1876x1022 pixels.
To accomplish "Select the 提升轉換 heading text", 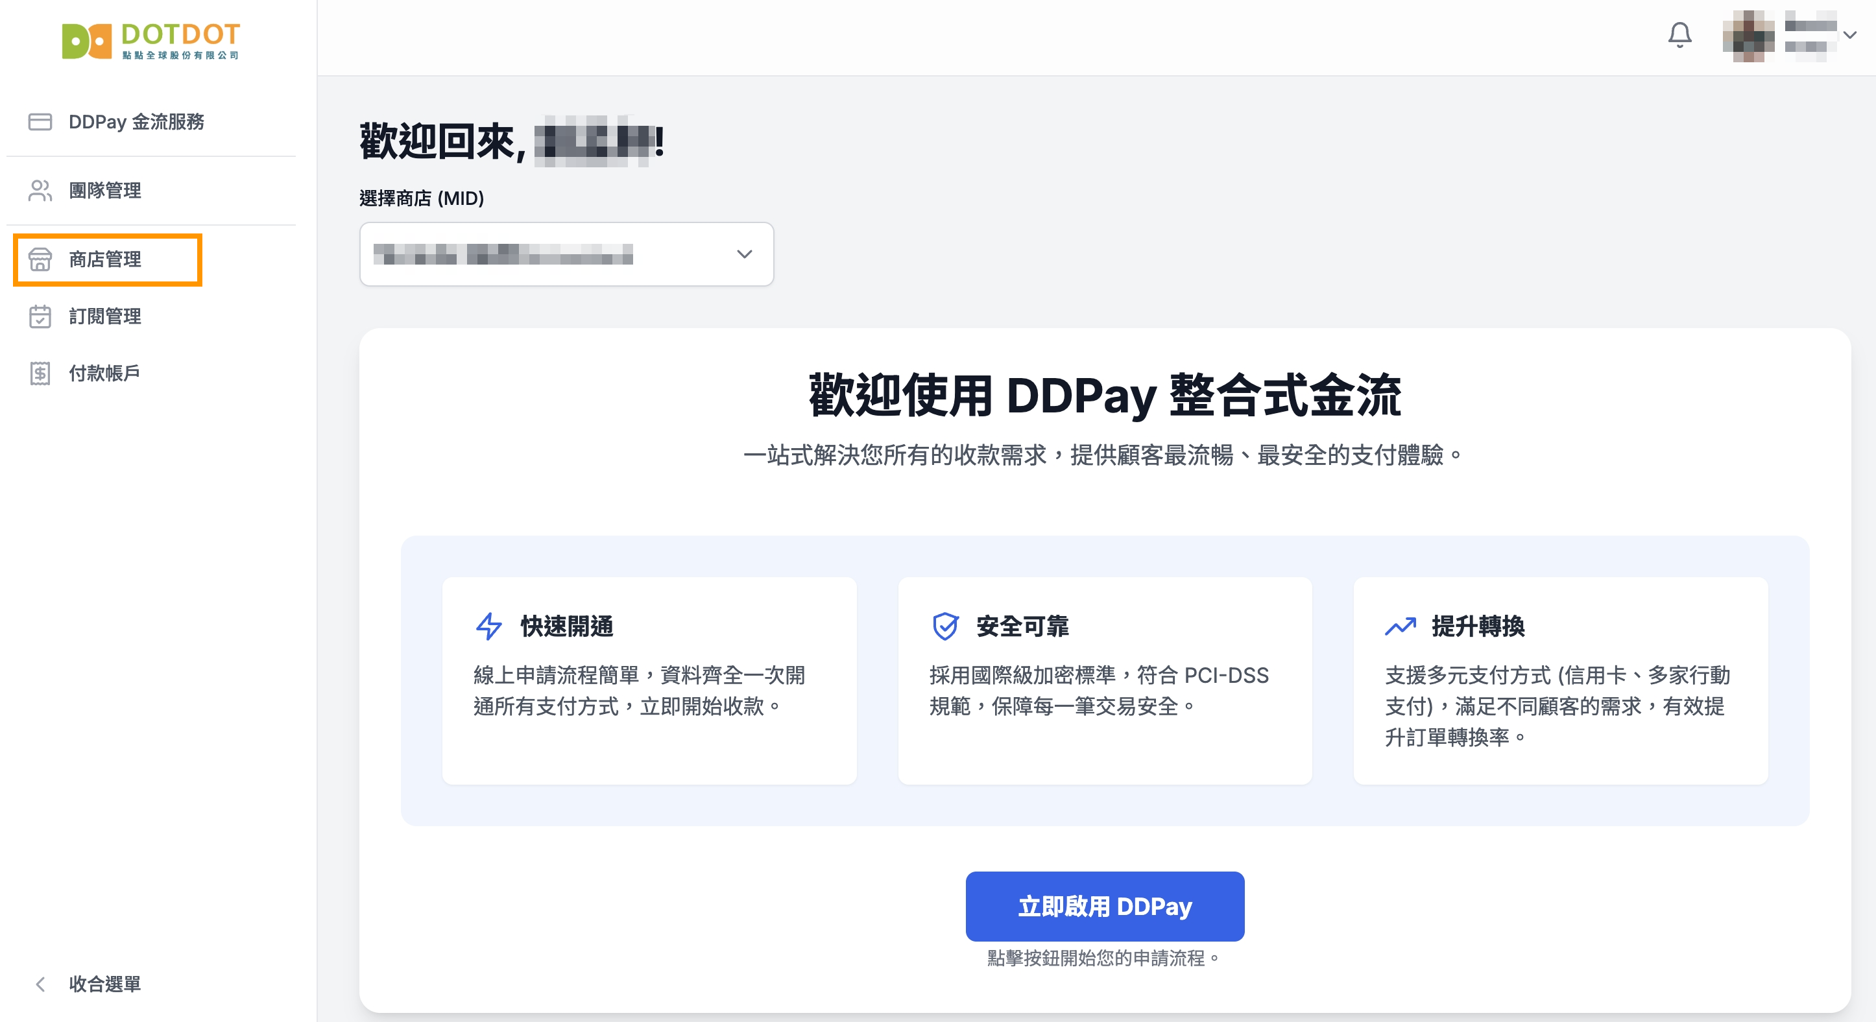I will (1478, 626).
